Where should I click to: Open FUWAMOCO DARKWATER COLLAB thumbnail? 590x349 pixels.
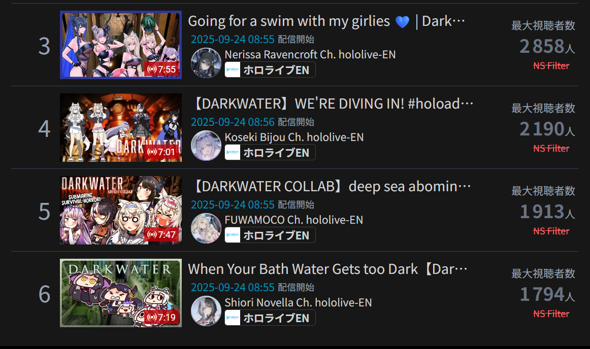pos(121,210)
